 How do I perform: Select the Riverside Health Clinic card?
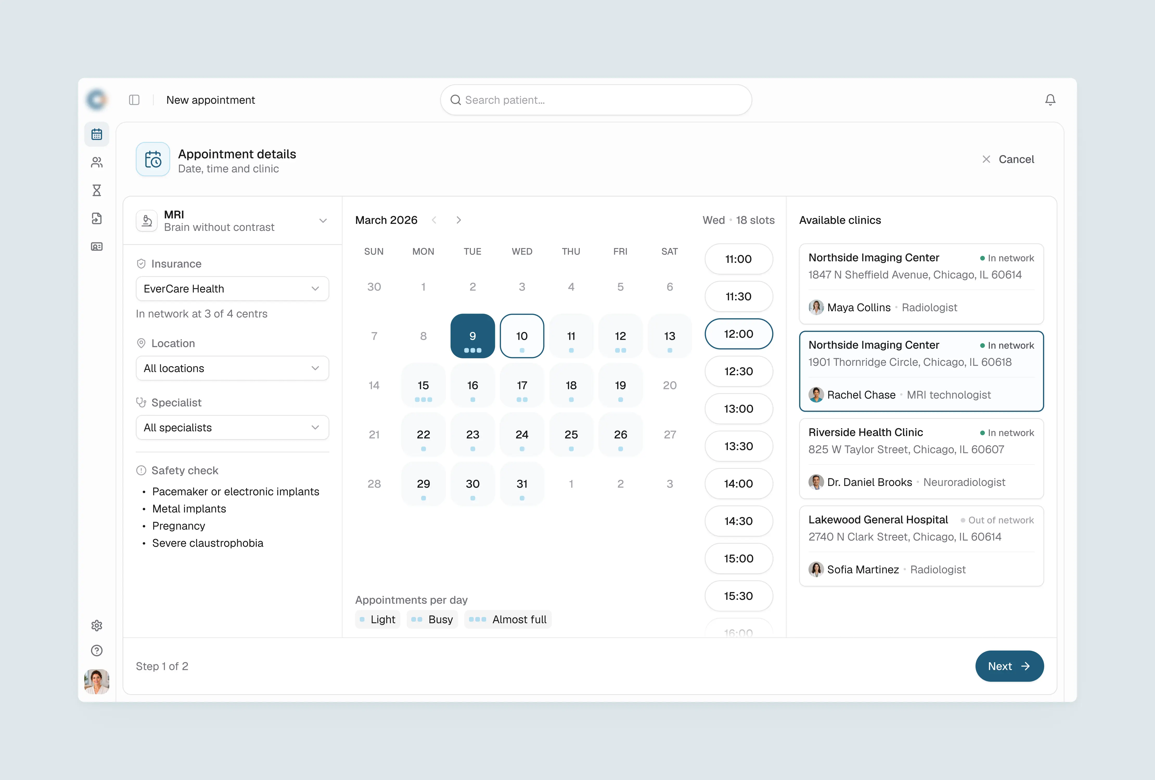click(921, 459)
